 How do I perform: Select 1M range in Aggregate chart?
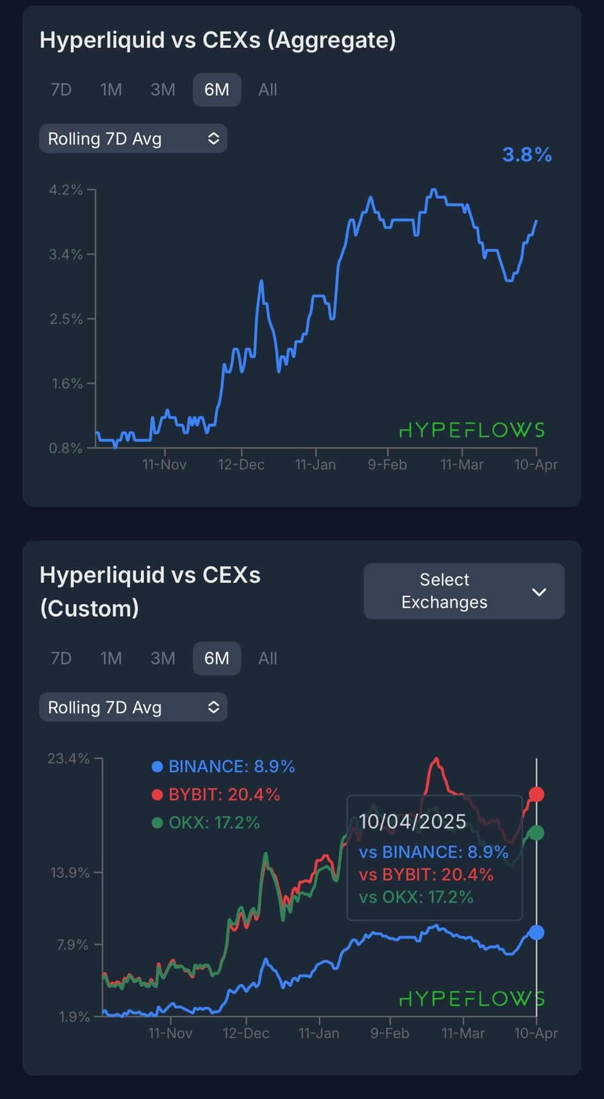[111, 90]
